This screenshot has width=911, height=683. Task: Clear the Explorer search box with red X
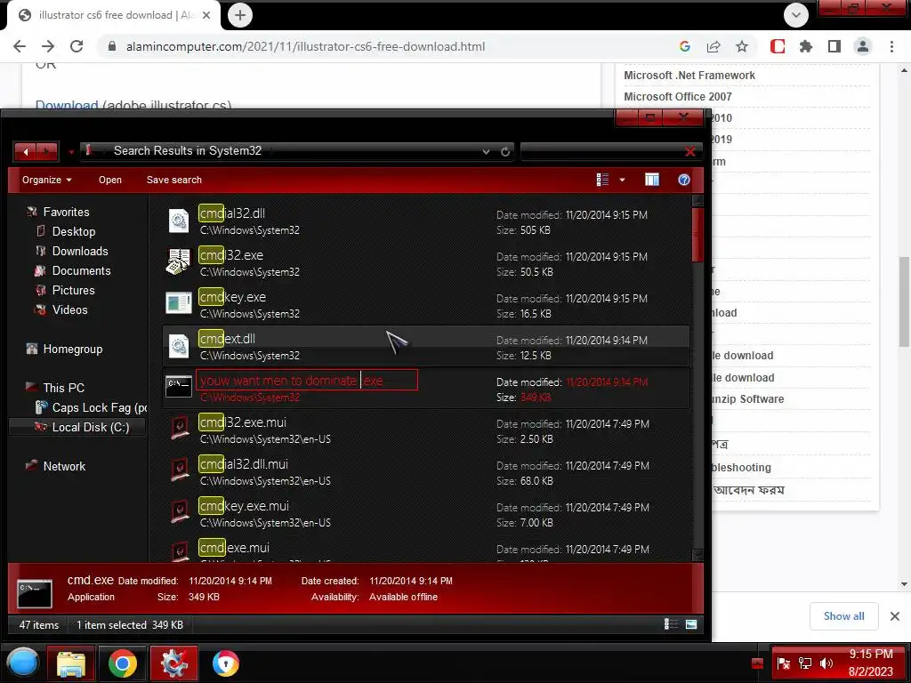[x=690, y=151]
